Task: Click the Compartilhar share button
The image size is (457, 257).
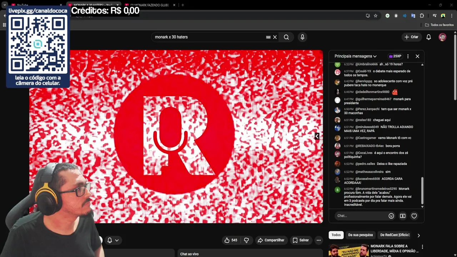Action: 271,240
